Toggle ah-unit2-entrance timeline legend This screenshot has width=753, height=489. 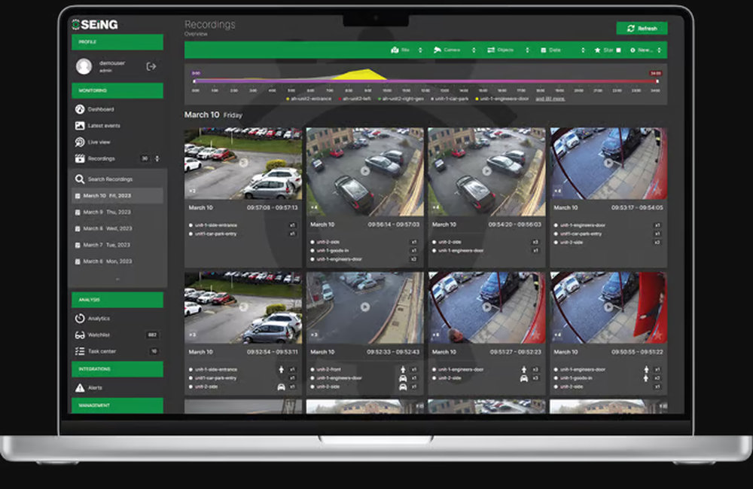point(309,99)
